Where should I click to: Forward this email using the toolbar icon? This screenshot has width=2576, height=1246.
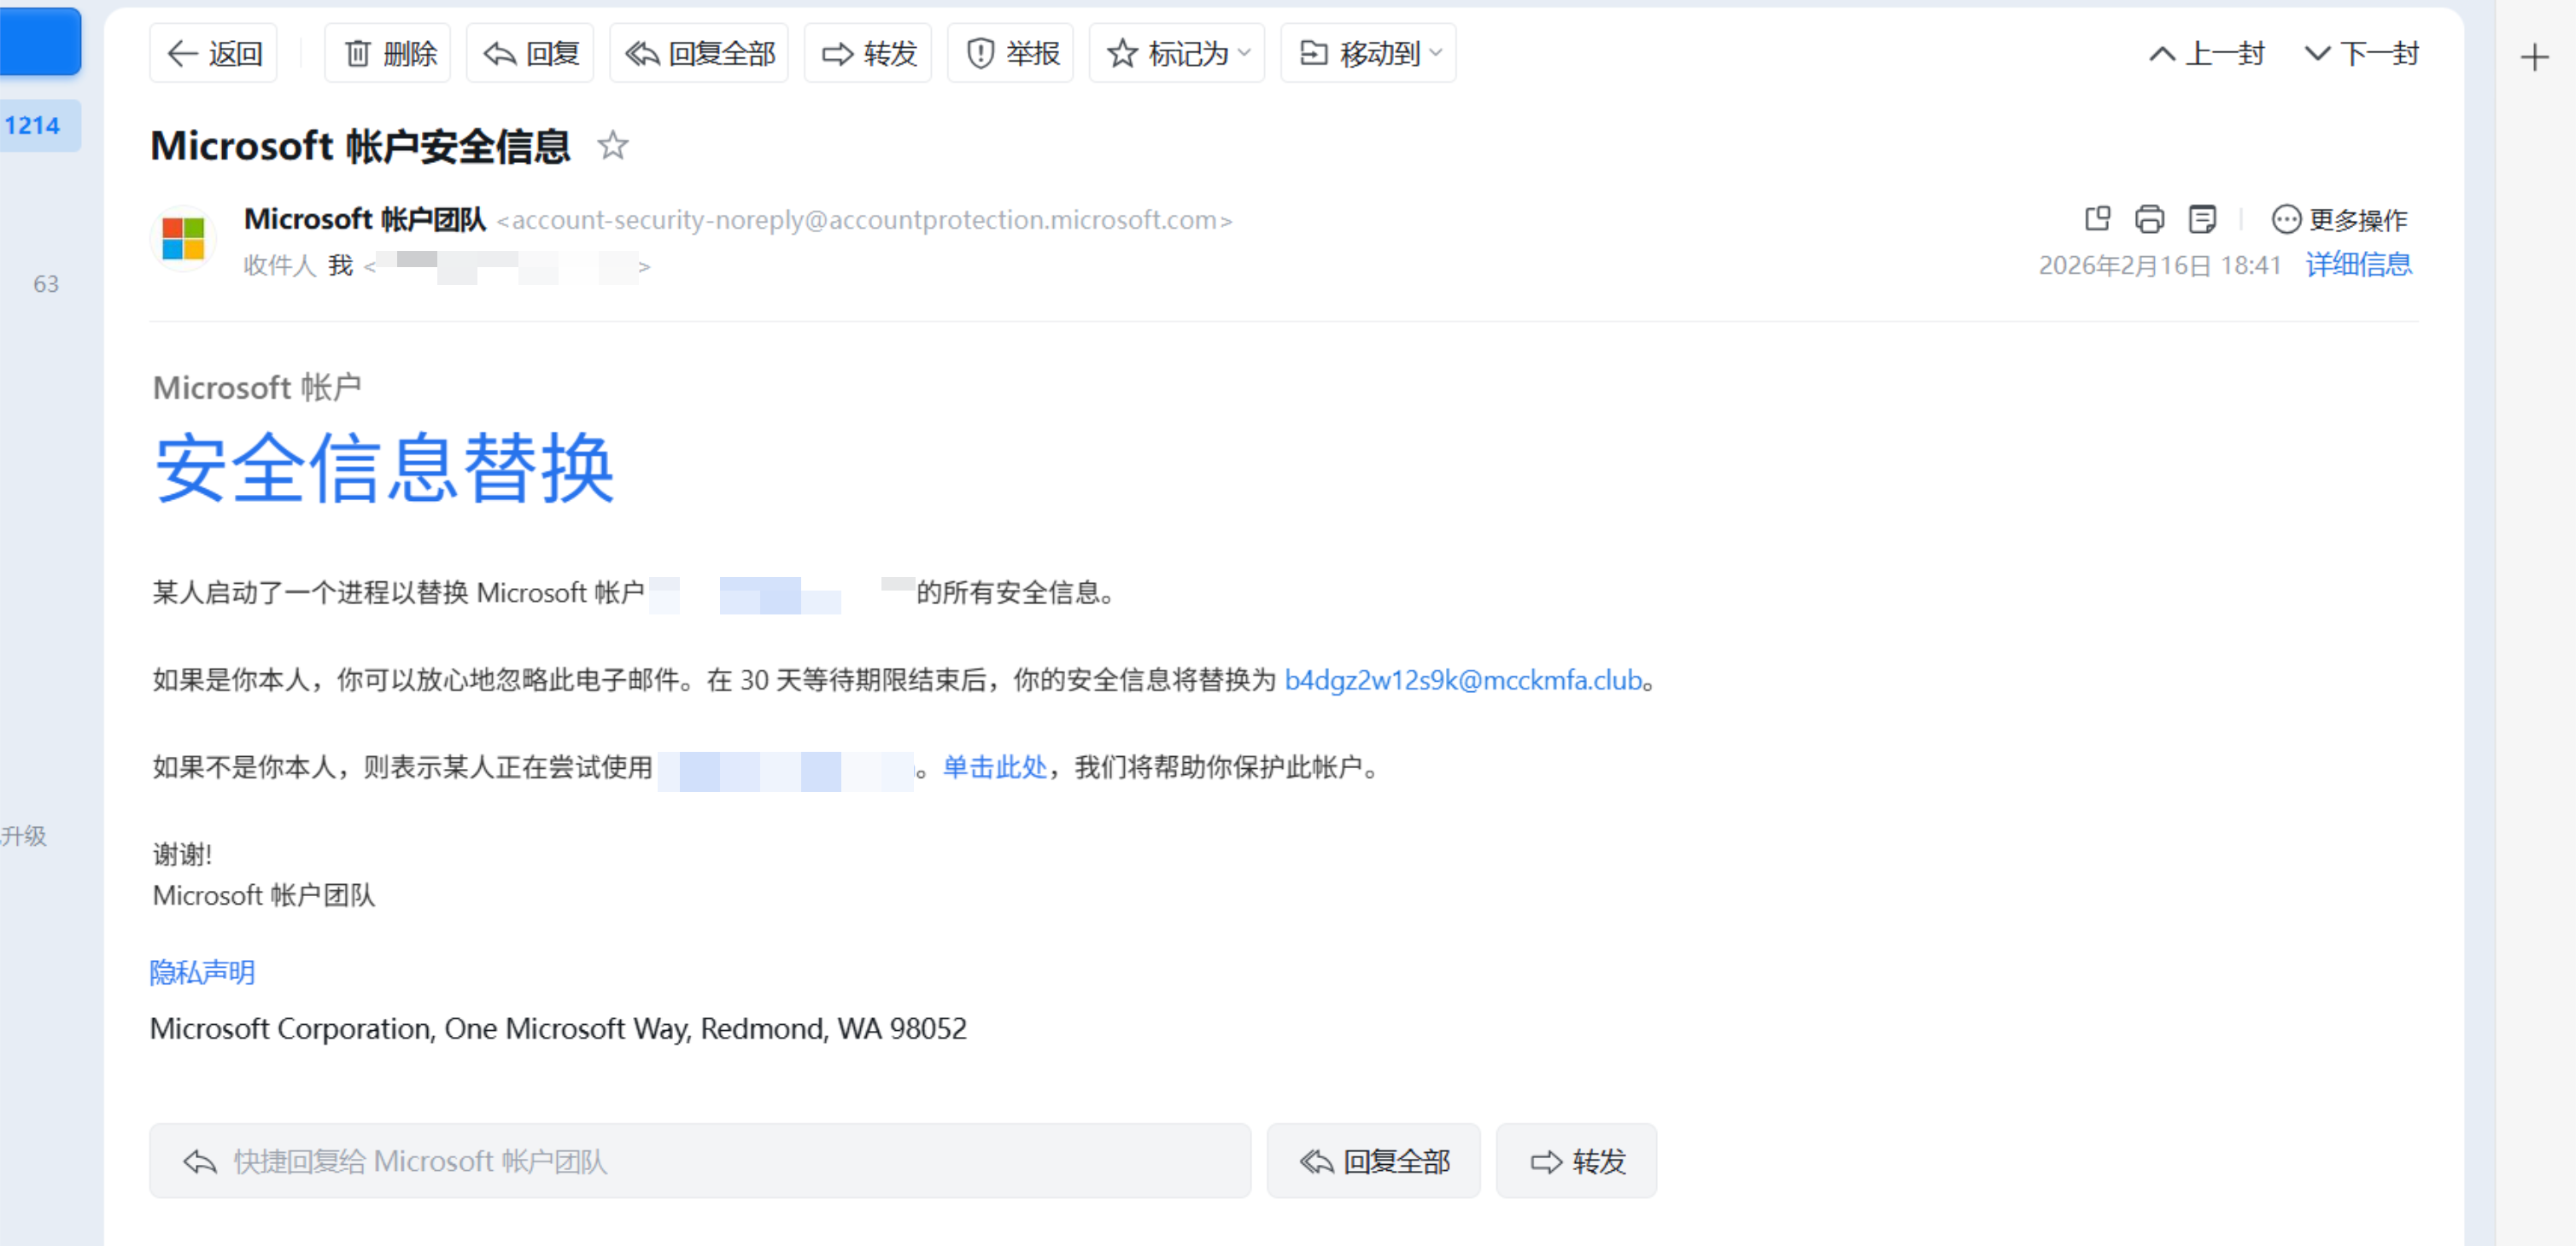(x=866, y=53)
